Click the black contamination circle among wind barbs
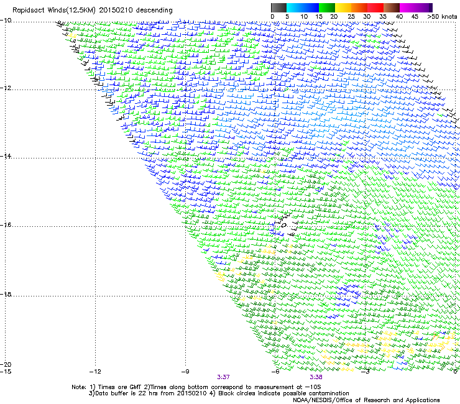The height and width of the screenshot is (404, 460). 283,226
